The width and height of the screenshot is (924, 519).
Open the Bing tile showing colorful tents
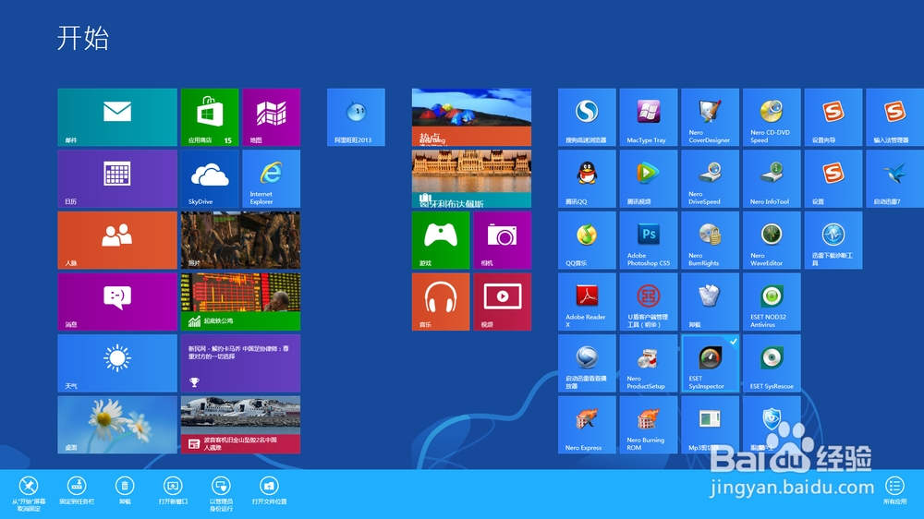tap(471, 117)
